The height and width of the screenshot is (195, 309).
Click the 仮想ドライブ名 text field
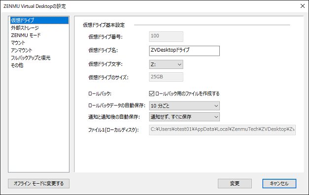point(184,51)
